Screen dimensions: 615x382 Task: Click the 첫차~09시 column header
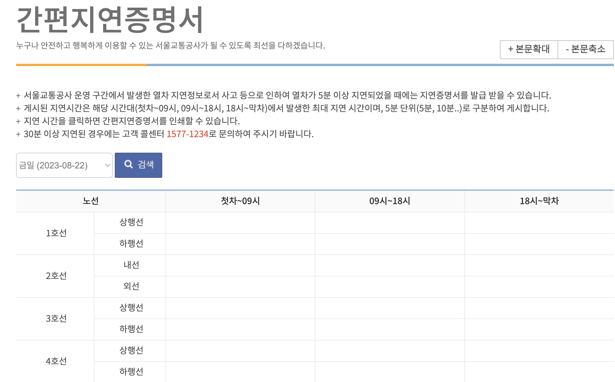[x=240, y=201]
